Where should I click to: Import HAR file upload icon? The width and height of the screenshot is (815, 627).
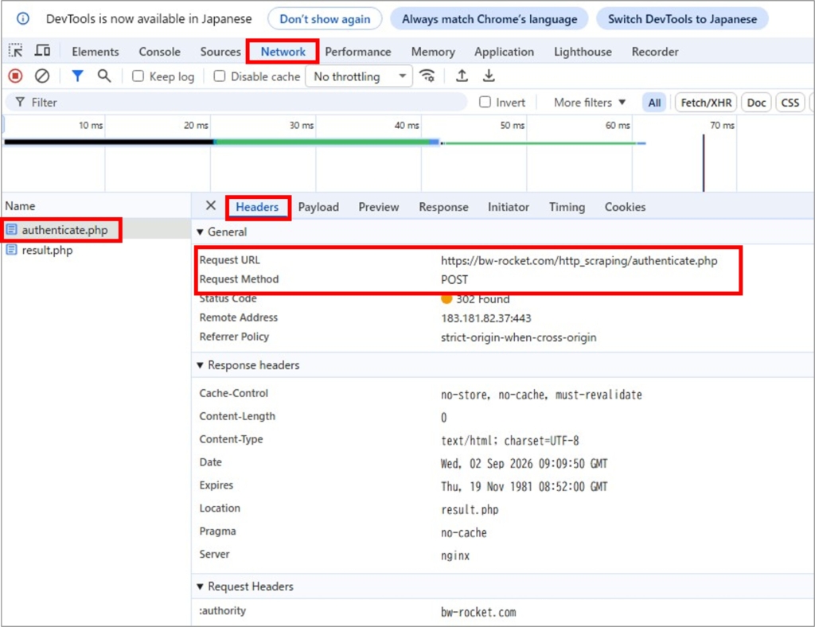[462, 76]
